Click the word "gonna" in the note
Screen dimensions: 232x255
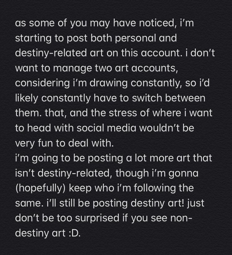(183, 174)
